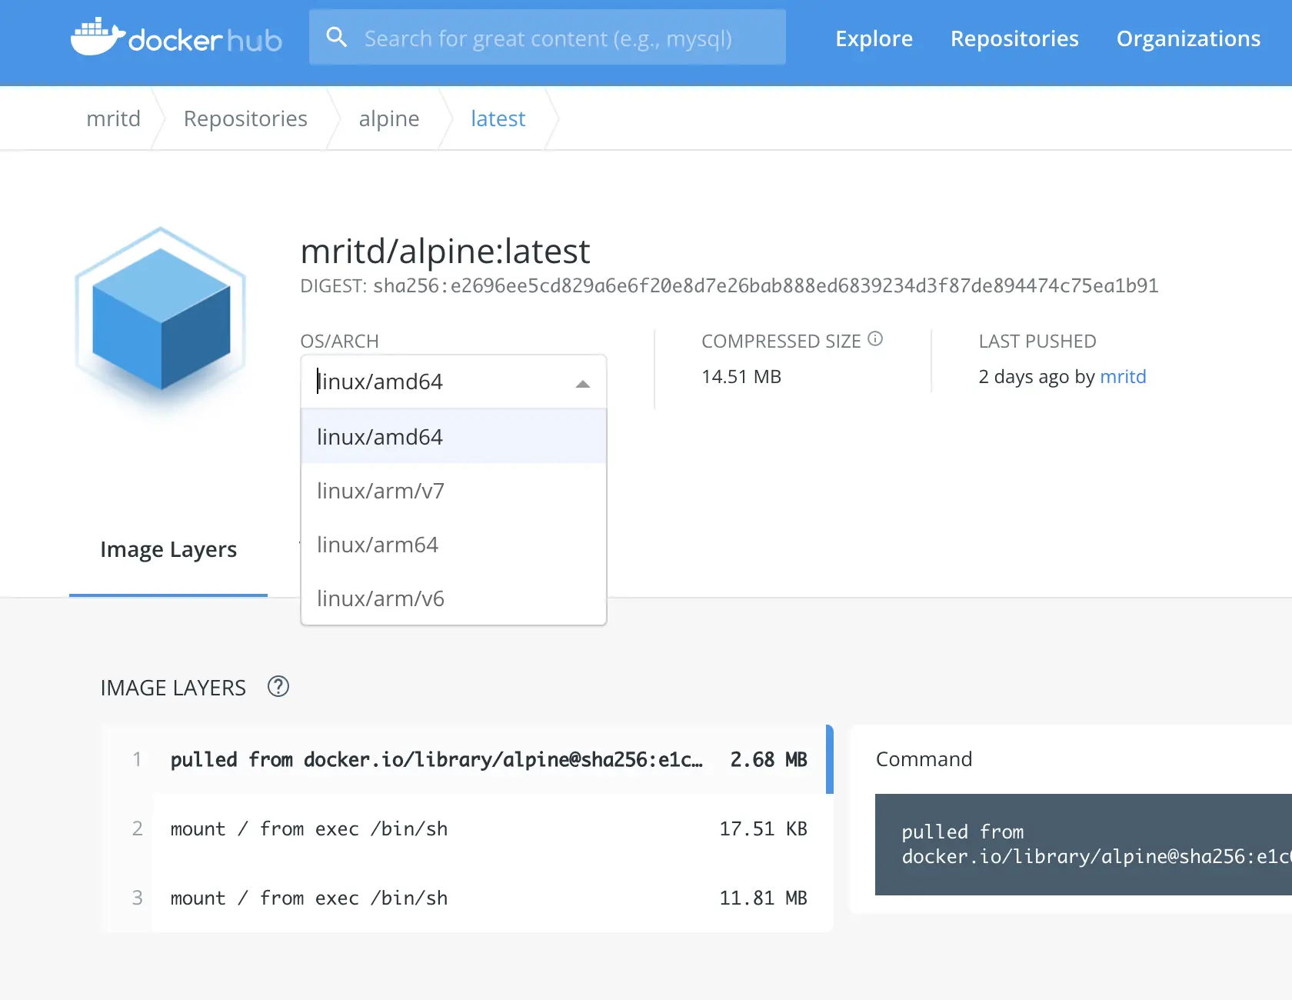The image size is (1292, 1000).
Task: Select linux/amd64 option in list
Action: click(454, 436)
